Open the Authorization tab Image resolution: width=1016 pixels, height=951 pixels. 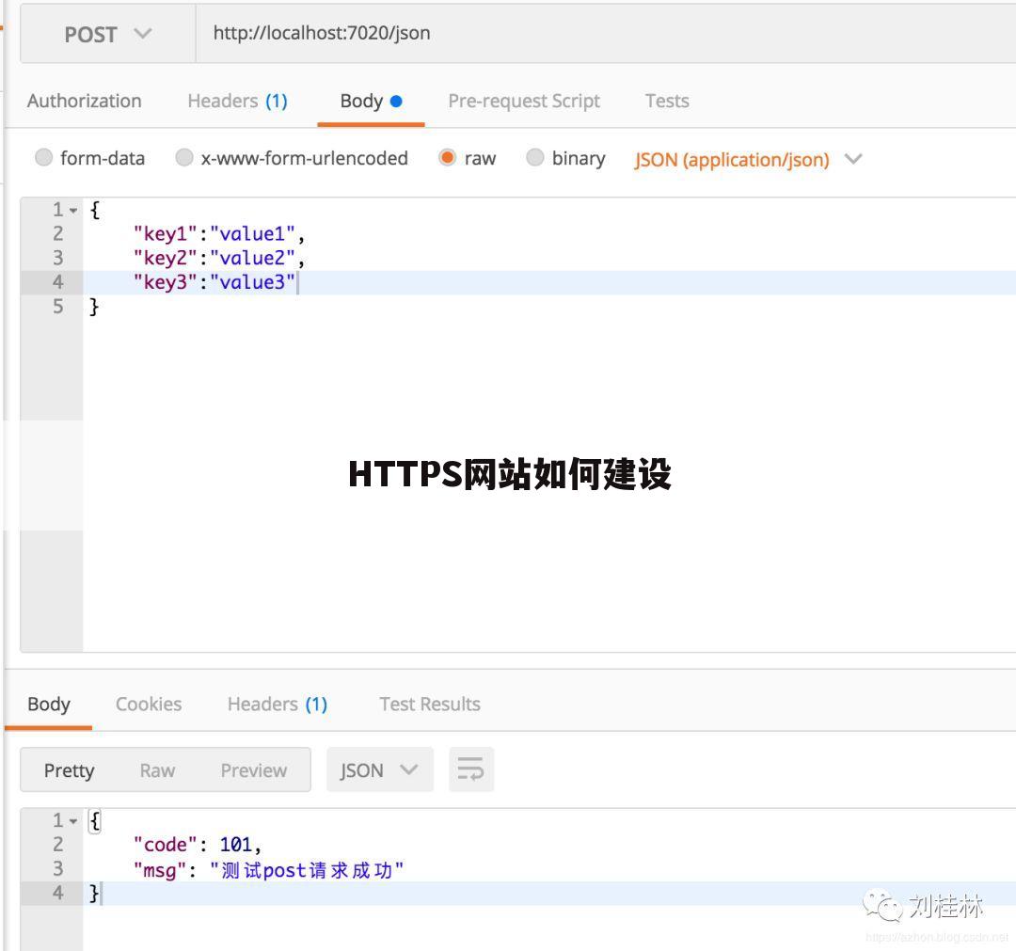[85, 101]
